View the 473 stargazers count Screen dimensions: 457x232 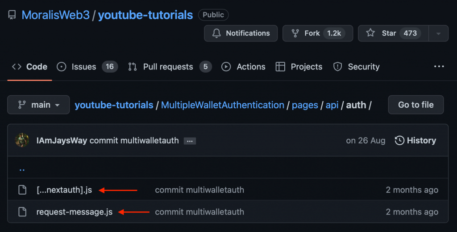click(410, 33)
